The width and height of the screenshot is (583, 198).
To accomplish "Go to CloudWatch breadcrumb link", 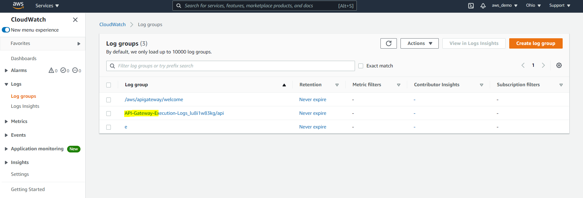I will point(112,25).
